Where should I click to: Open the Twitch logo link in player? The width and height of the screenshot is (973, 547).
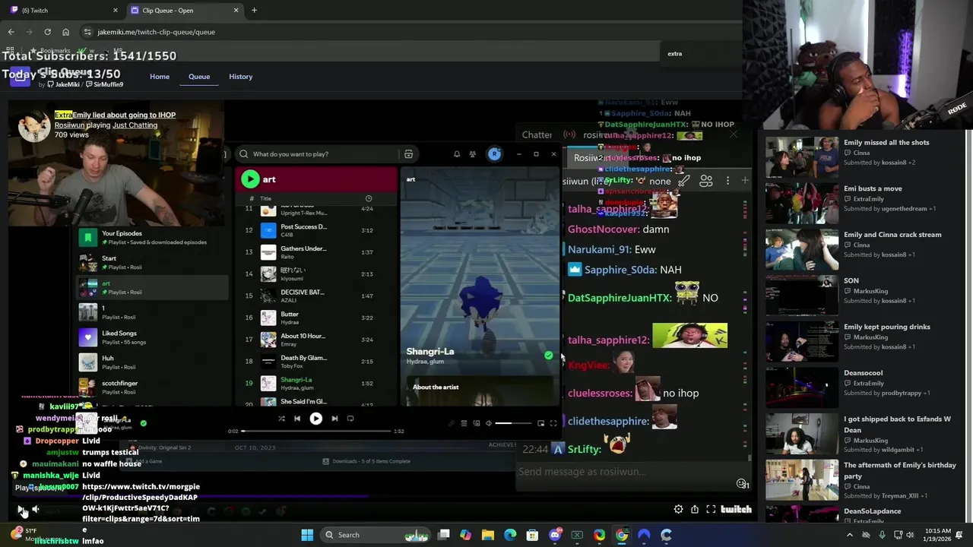coord(736,510)
